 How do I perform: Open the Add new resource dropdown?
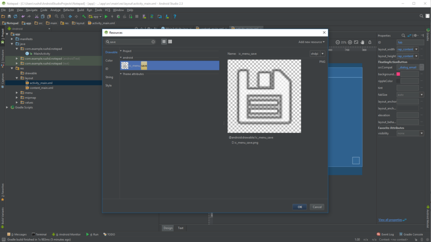coord(312,42)
